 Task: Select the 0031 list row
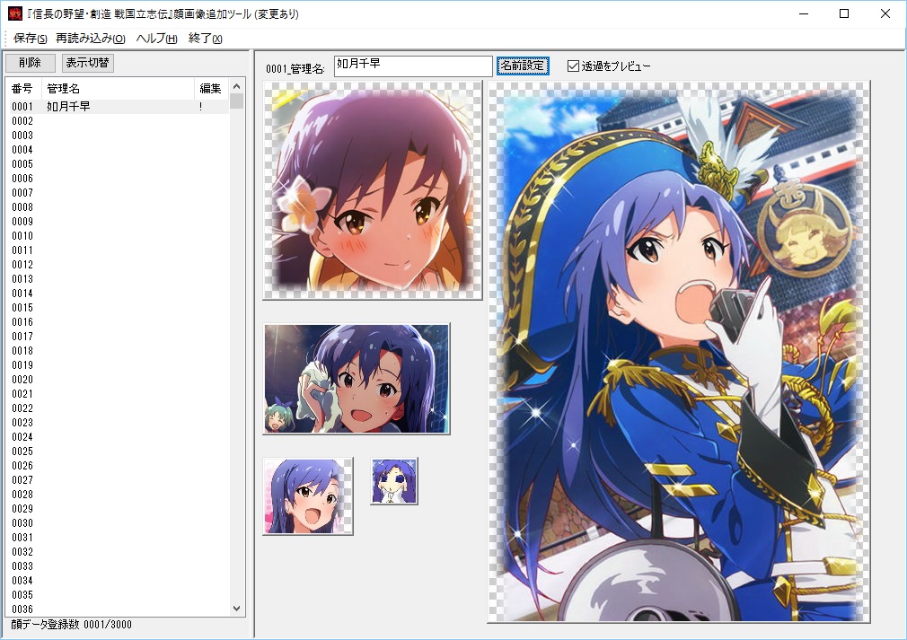pos(118,538)
